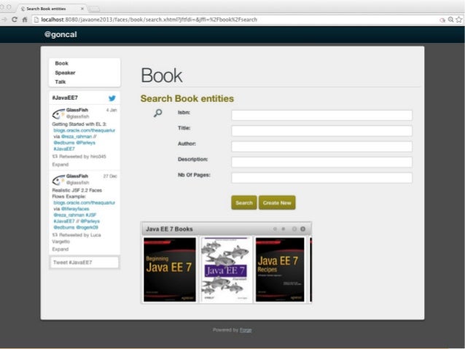Expand the Getting Started with EL 3 tweet
The image size is (465, 349).
tap(60, 165)
